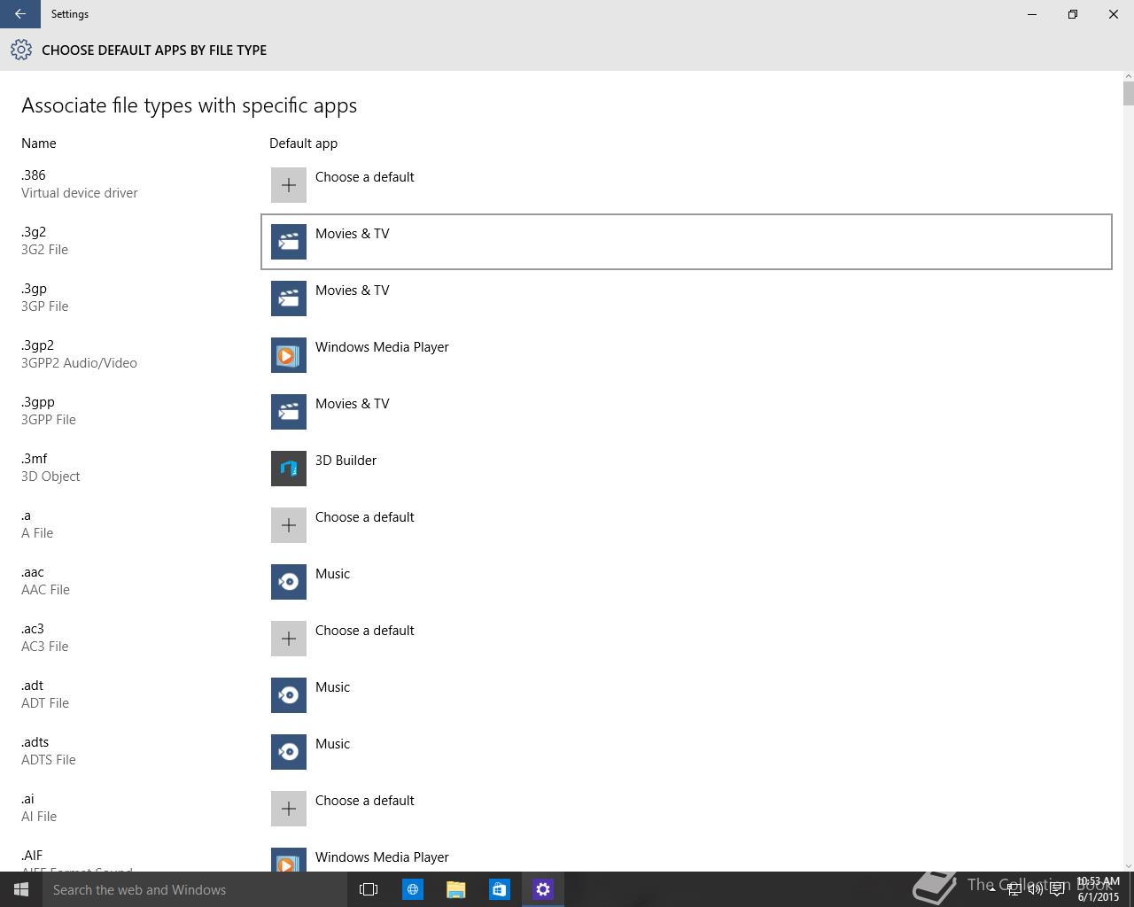This screenshot has height=907, width=1134.
Task: Choose a default app for .ac3
Action: (687, 639)
